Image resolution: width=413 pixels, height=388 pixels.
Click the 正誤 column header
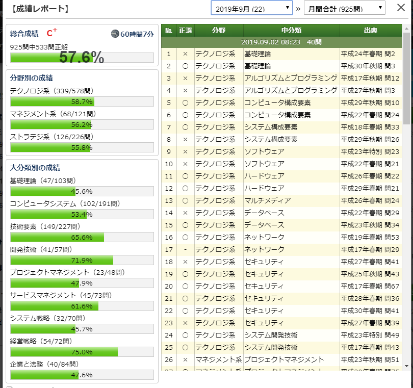point(186,31)
